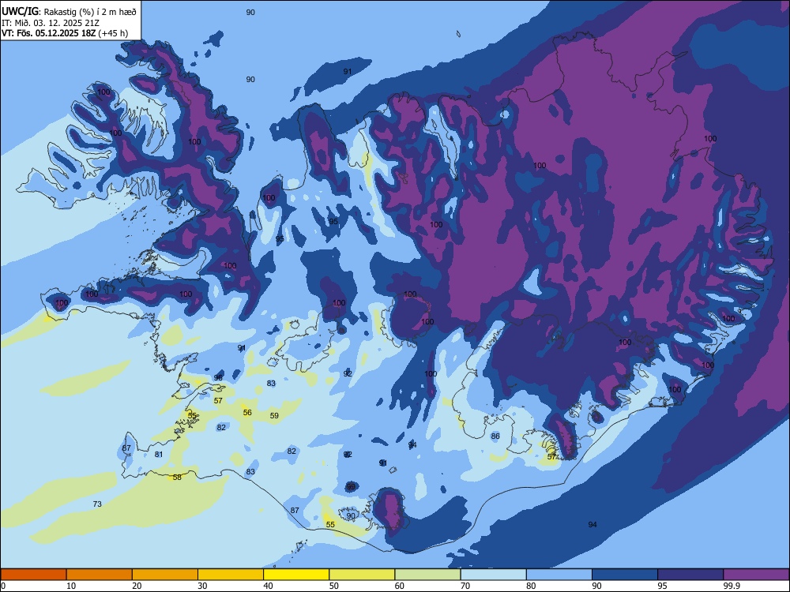Select the map humidity value '56'
This screenshot has width=790, height=592.
tap(247, 413)
